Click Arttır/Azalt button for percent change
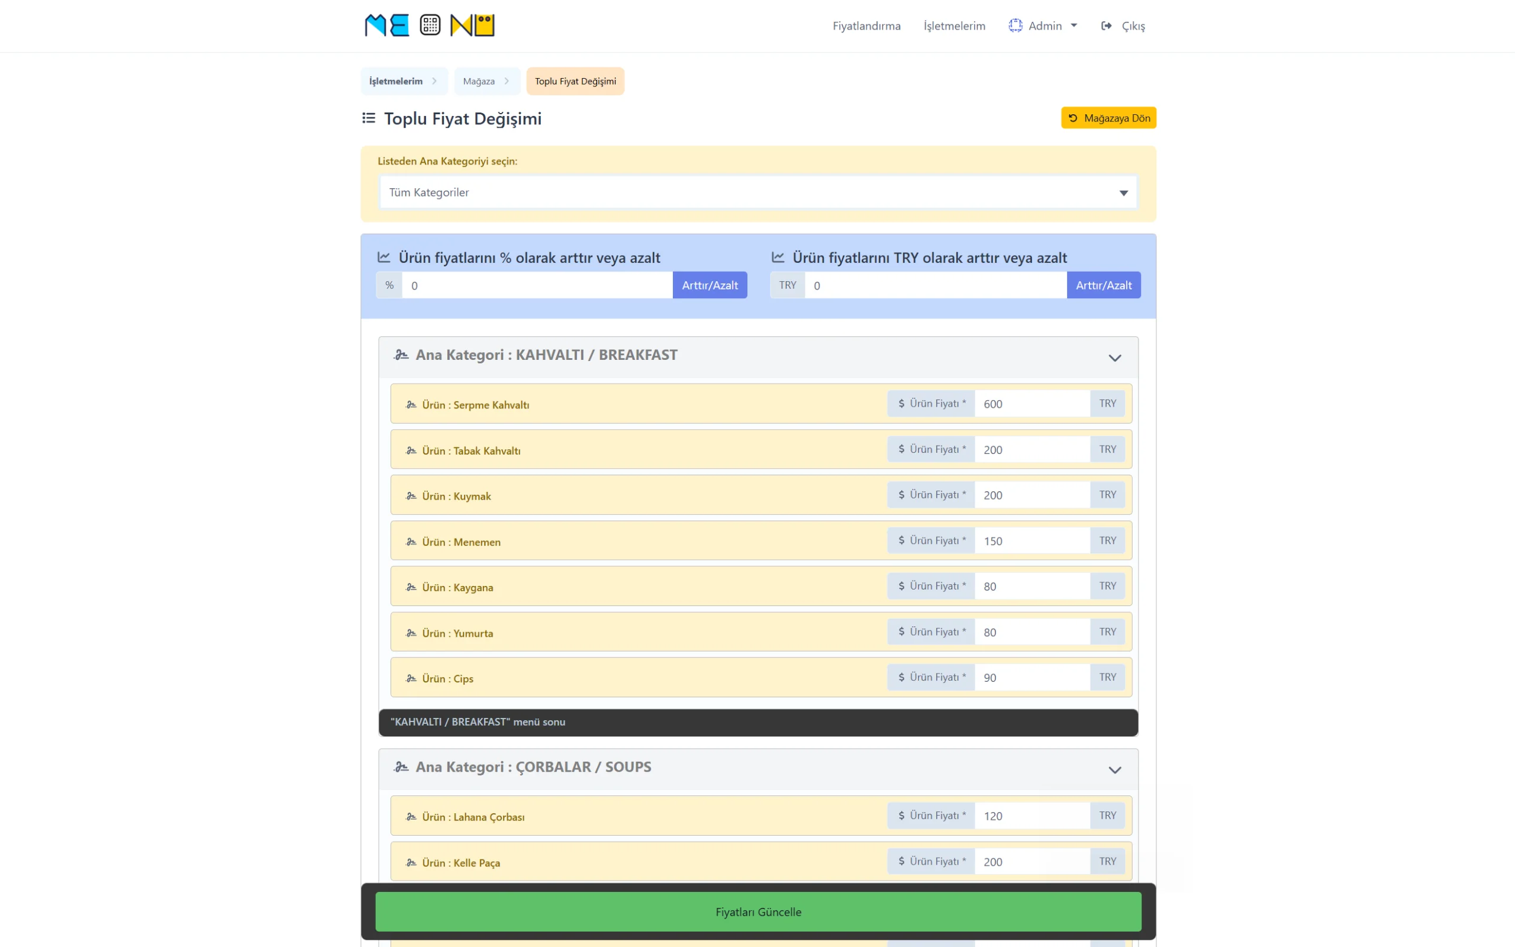The image size is (1515, 947). coord(710,285)
